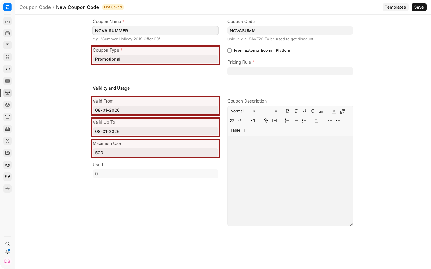Open the handshake sidebar icon
431x269 pixels.
click(x=7, y=177)
